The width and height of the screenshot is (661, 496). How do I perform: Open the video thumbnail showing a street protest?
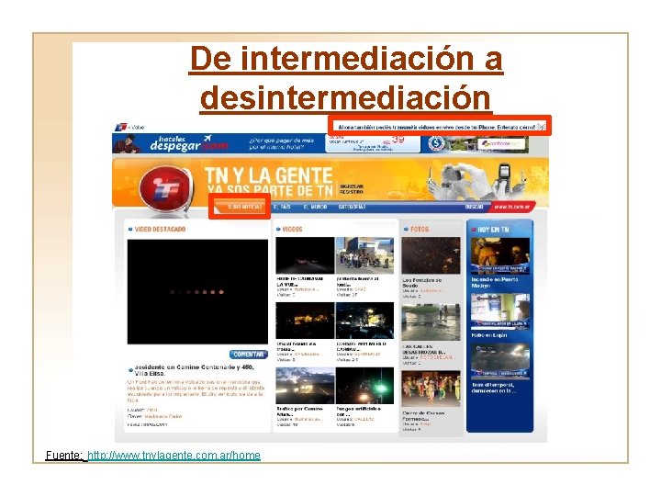click(364, 255)
